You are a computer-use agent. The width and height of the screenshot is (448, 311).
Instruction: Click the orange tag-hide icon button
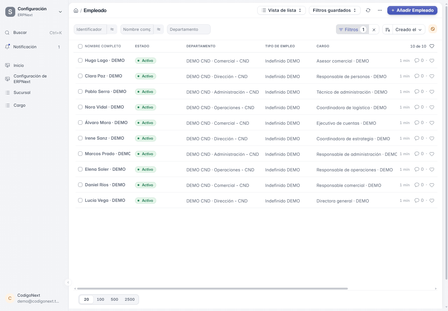pos(433,29)
